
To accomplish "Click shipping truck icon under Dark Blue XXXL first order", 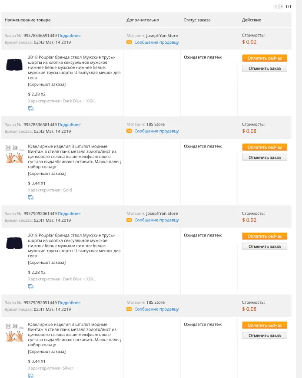I will click(x=31, y=108).
